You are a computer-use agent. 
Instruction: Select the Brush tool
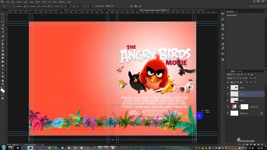3,40
